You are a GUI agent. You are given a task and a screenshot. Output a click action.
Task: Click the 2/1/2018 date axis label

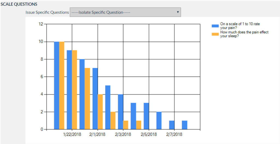click(x=97, y=134)
